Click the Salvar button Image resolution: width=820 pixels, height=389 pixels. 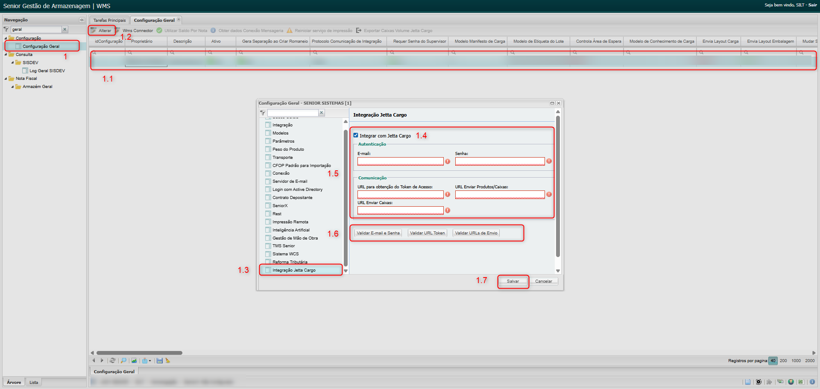tap(512, 281)
